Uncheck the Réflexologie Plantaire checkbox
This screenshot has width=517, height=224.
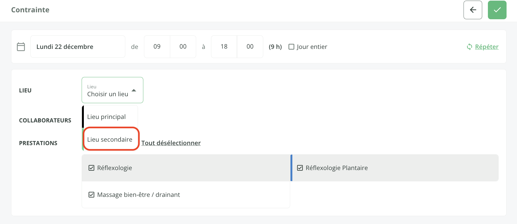[300, 168]
